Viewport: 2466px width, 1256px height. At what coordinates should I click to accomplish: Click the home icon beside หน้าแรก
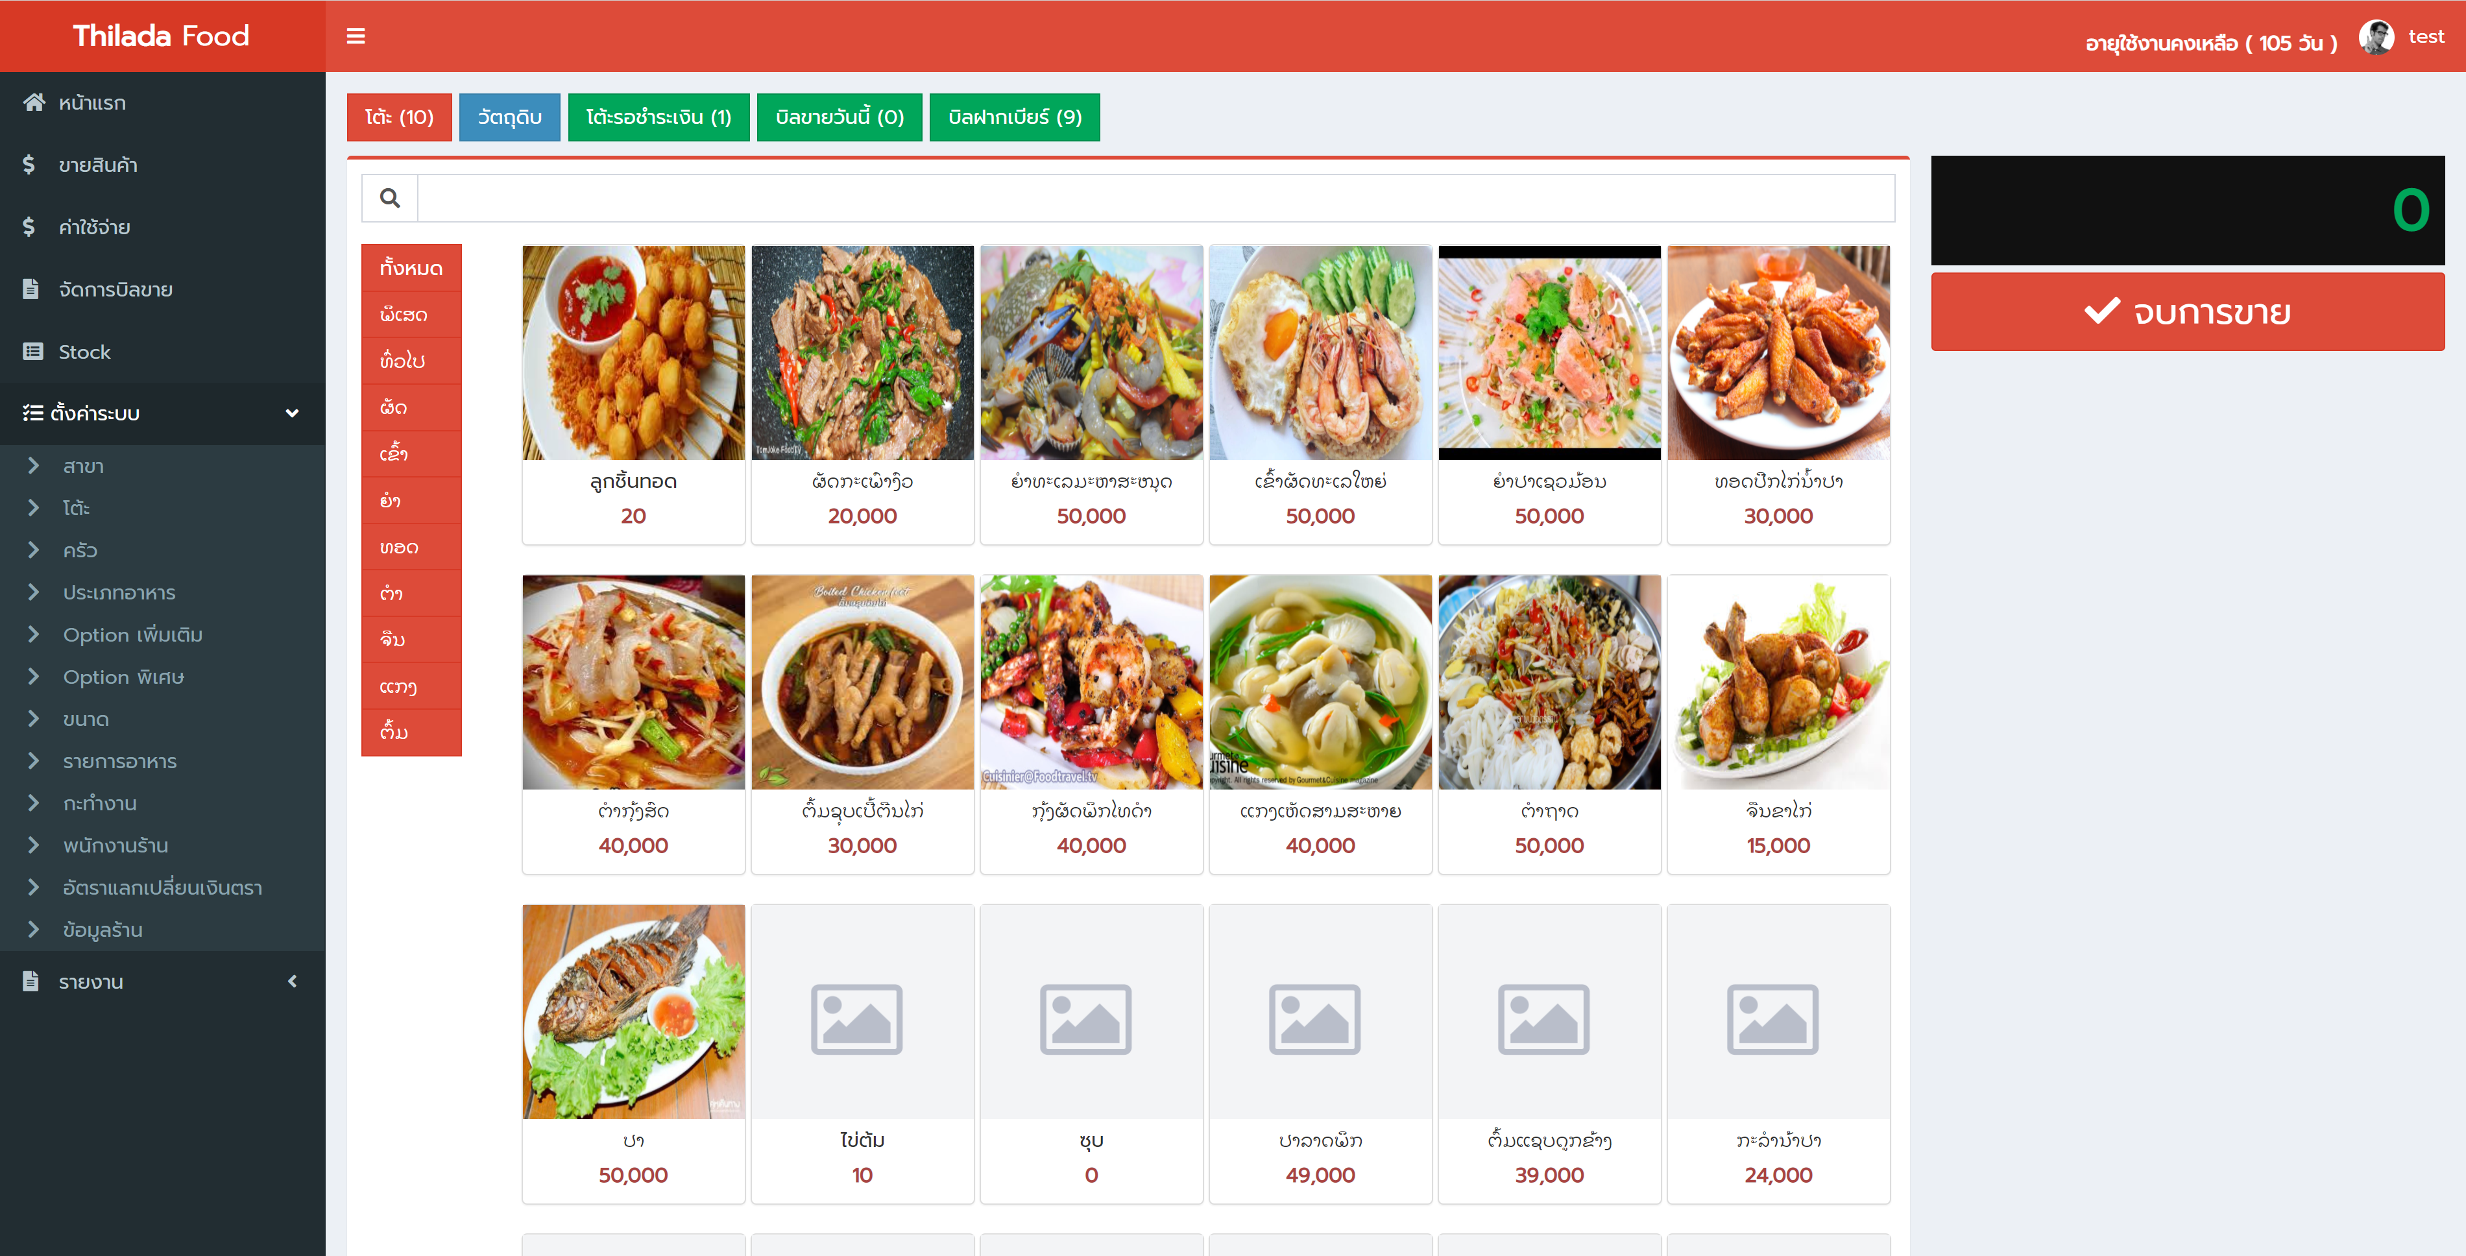[x=34, y=103]
